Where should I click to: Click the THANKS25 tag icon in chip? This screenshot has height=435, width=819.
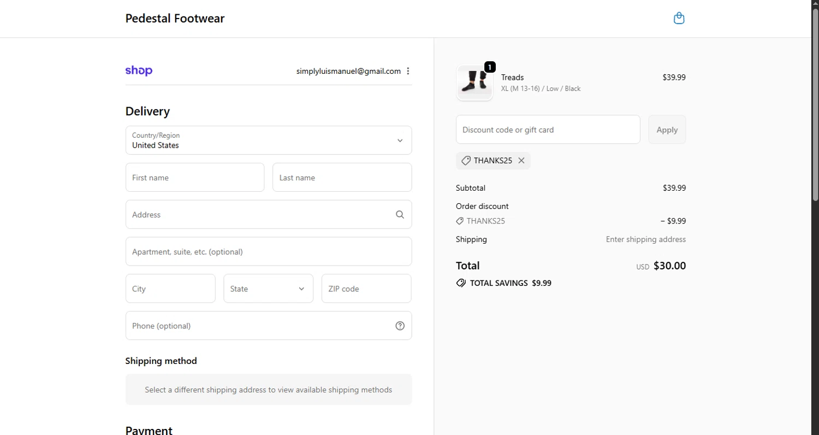[x=466, y=161]
